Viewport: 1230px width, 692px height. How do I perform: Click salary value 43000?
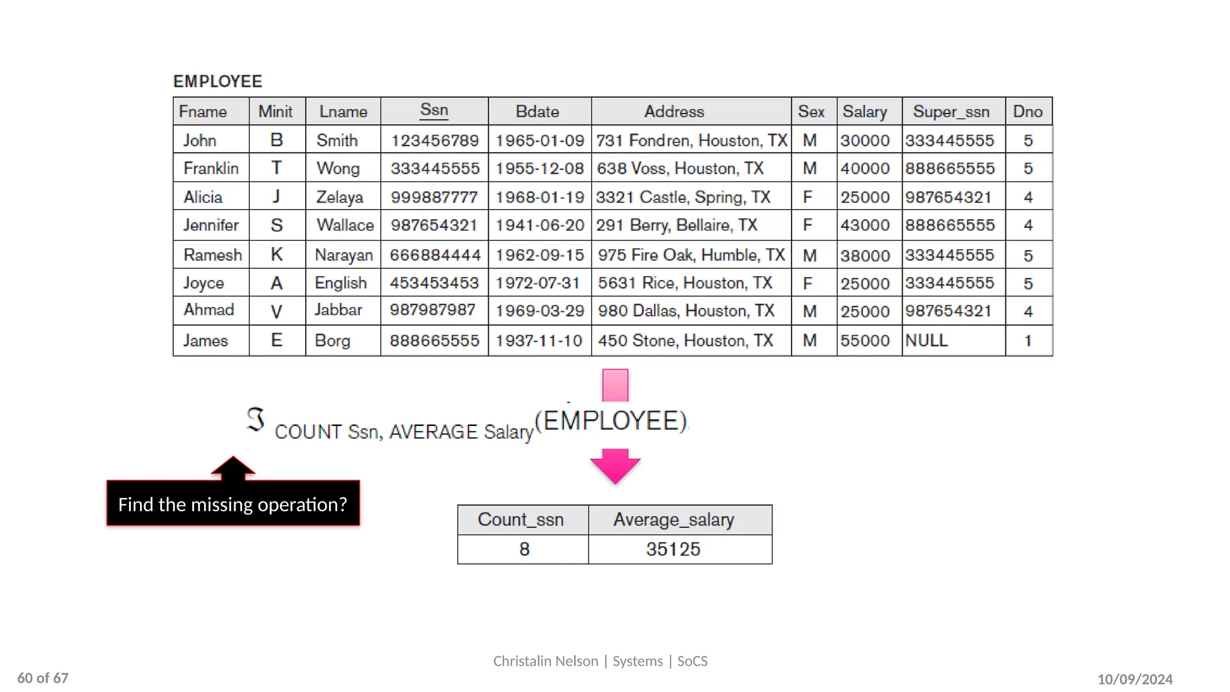(865, 225)
